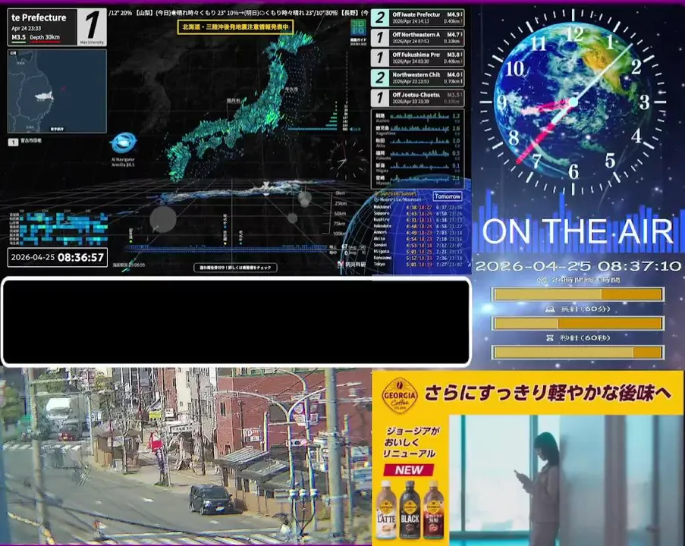This screenshot has height=546, width=685.
Task: Click the EQ guide icon near the earthquake list
Action: pos(358,28)
